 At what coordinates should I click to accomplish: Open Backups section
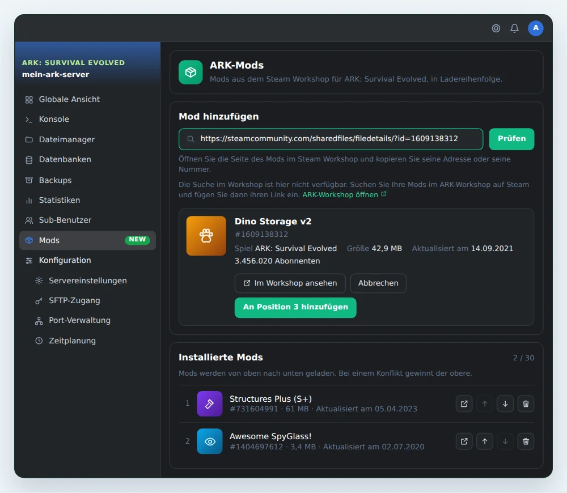87,180
